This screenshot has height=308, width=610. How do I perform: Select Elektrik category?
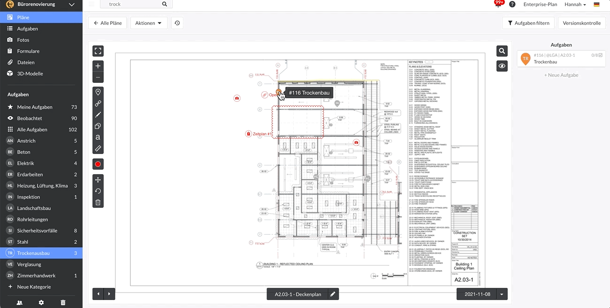tap(41, 163)
